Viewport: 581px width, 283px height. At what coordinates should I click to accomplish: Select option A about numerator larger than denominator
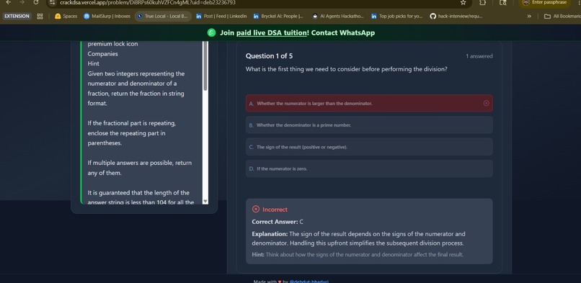(369, 103)
